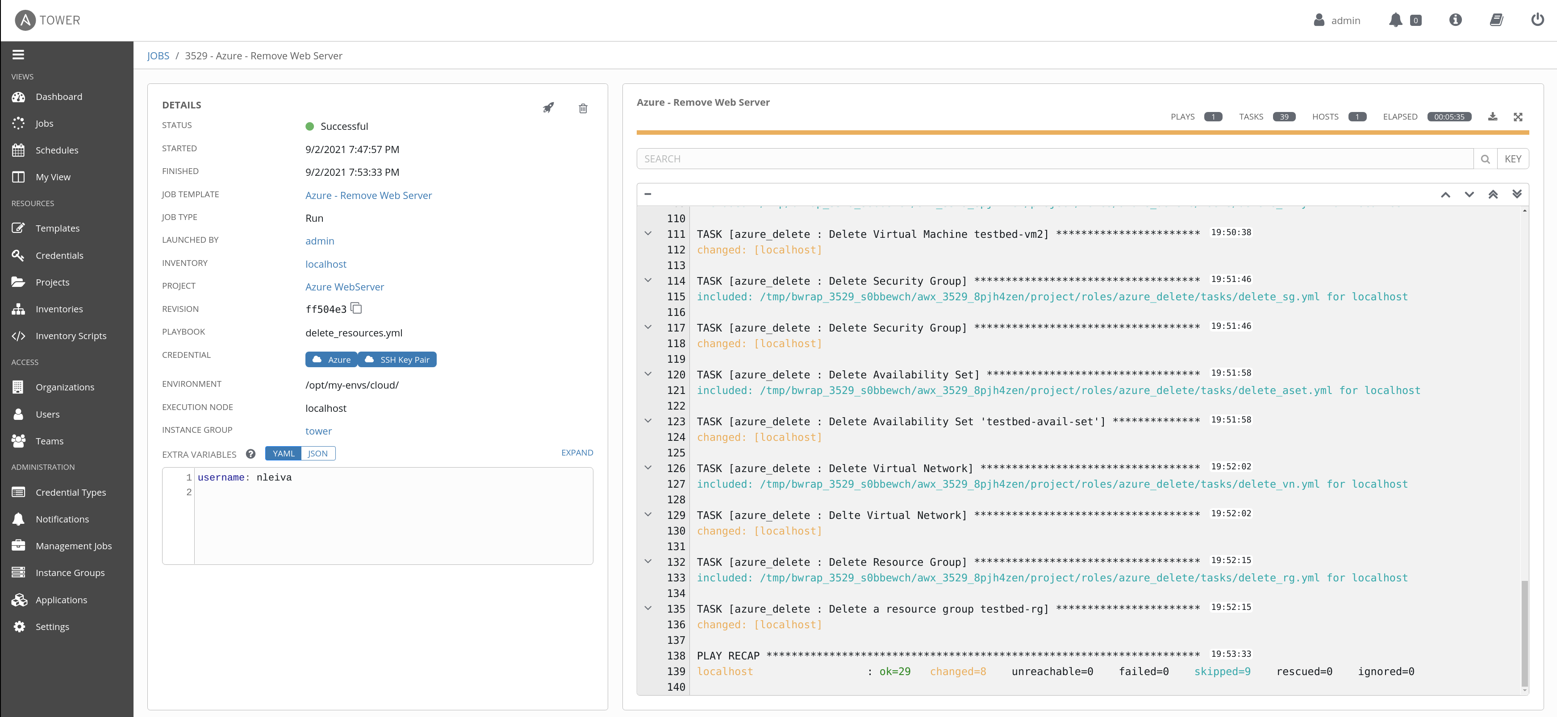Viewport: 1557px width, 717px height.
Task: Relaunch job with the rocket icon
Action: coord(548,108)
